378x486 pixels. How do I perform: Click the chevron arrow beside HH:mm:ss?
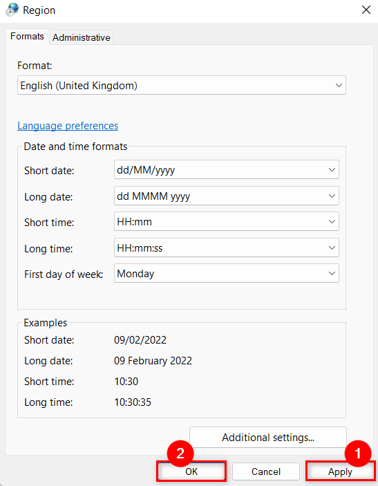(x=332, y=247)
